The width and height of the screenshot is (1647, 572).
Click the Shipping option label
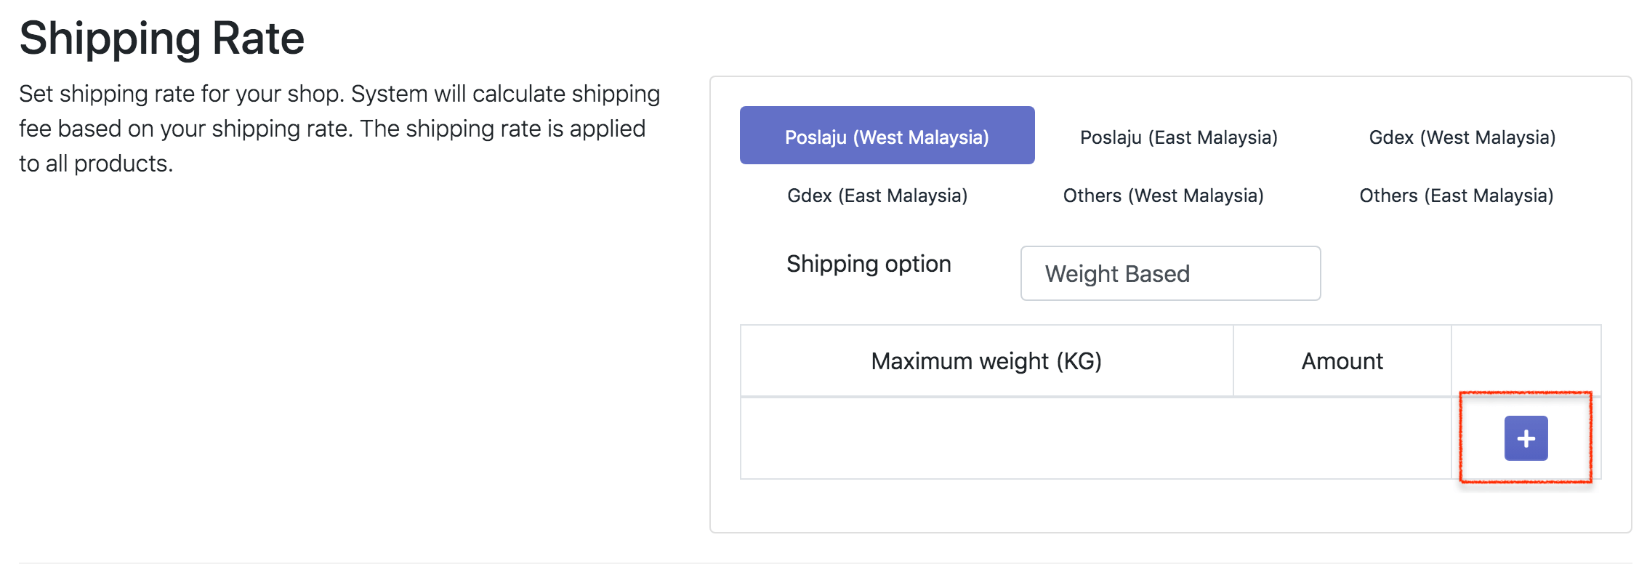pyautogui.click(x=869, y=264)
